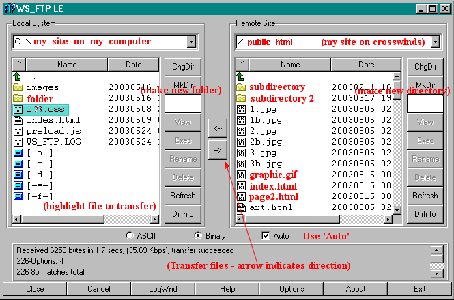
Task: Click the local DirInfo button
Action: click(183, 214)
